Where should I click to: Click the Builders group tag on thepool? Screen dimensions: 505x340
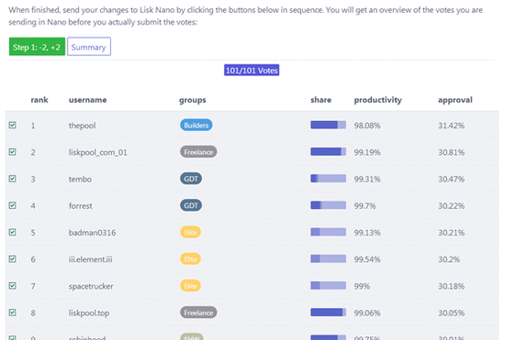(x=196, y=125)
